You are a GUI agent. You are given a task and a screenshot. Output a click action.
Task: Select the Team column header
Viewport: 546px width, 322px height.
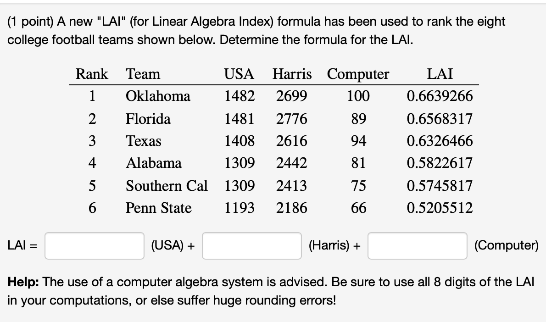tap(142, 74)
